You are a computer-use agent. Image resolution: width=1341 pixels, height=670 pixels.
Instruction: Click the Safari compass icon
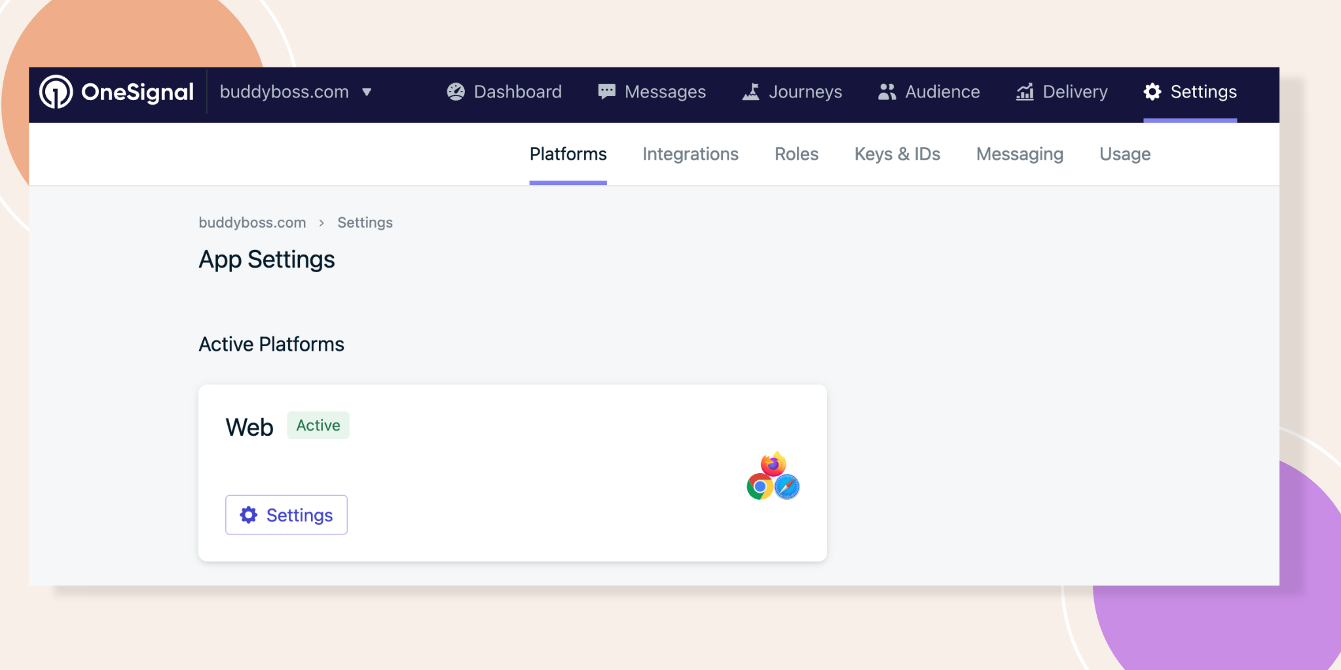tap(787, 487)
